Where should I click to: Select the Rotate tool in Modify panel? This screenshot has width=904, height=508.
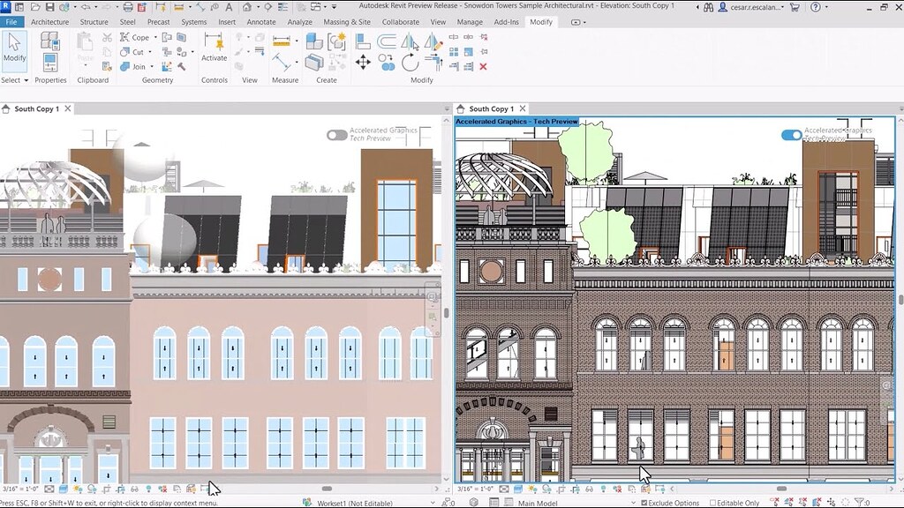point(410,63)
